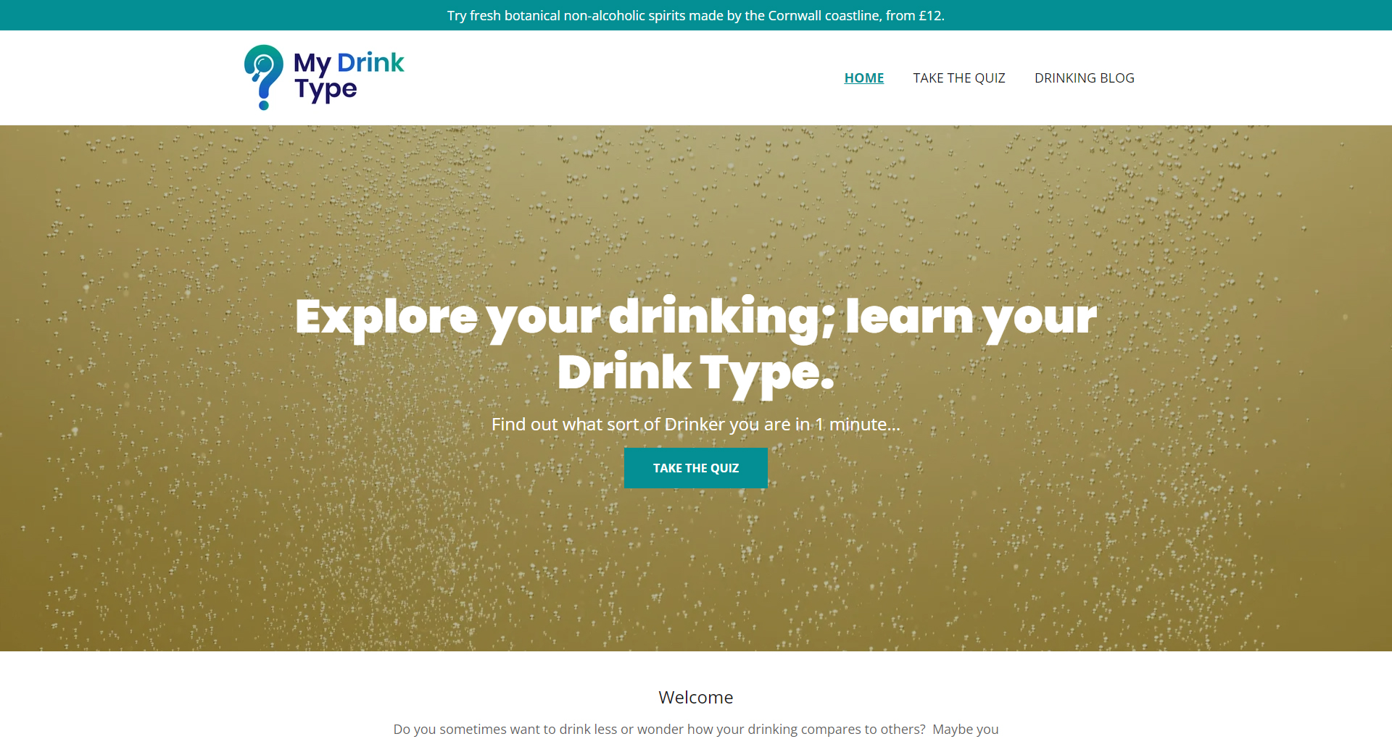Start the quiz with the teal hero button
The width and height of the screenshot is (1392, 739).
(x=695, y=468)
